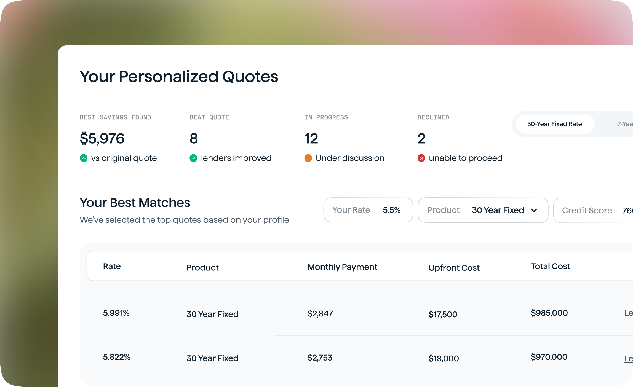The width and height of the screenshot is (633, 387).
Task: Expand the Product dropdown chevron
Action: [534, 210]
